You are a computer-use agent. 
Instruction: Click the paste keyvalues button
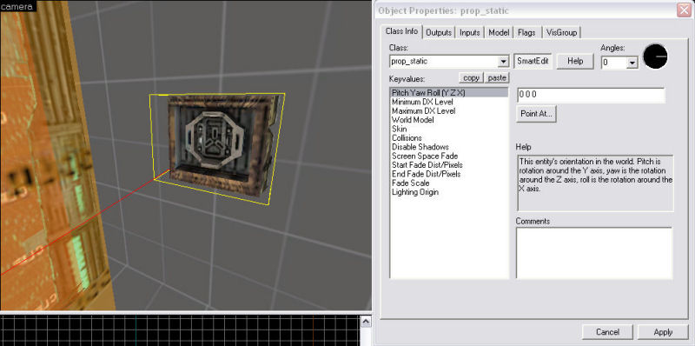click(497, 77)
